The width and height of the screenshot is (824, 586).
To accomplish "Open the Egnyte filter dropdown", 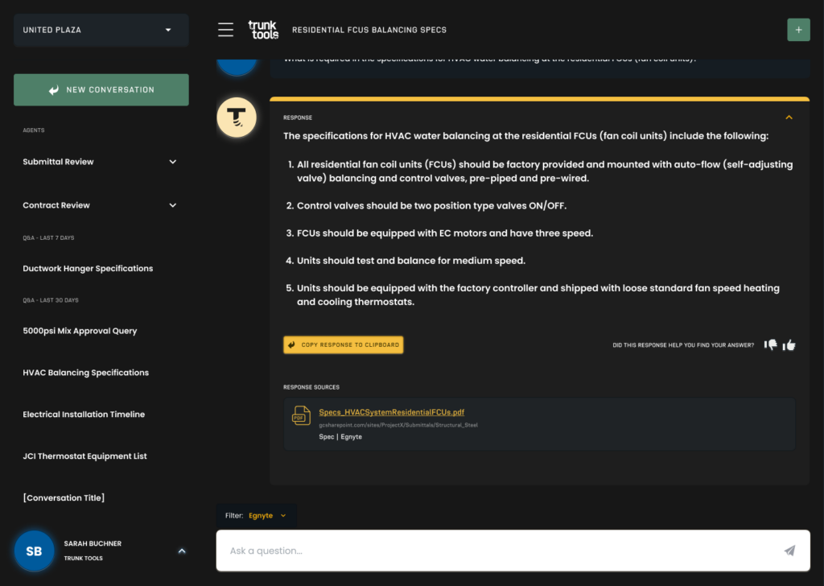I will (267, 516).
